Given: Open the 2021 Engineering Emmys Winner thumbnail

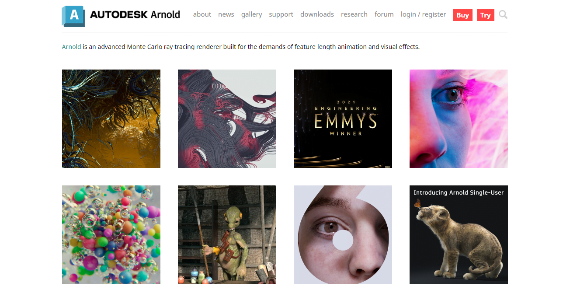Looking at the screenshot, I should 343,119.
